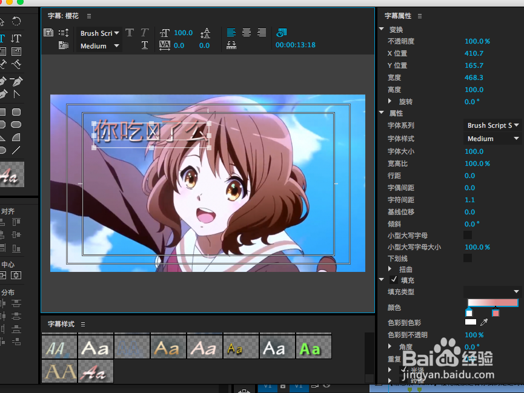Open Brush Scri font family dropdown in toolbar
The width and height of the screenshot is (524, 393).
[x=99, y=33]
